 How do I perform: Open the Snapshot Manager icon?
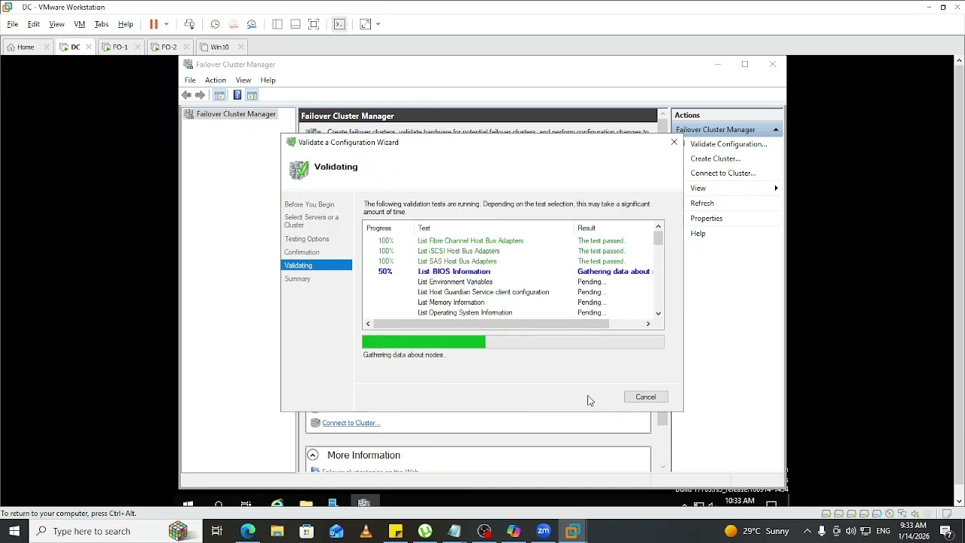(252, 24)
